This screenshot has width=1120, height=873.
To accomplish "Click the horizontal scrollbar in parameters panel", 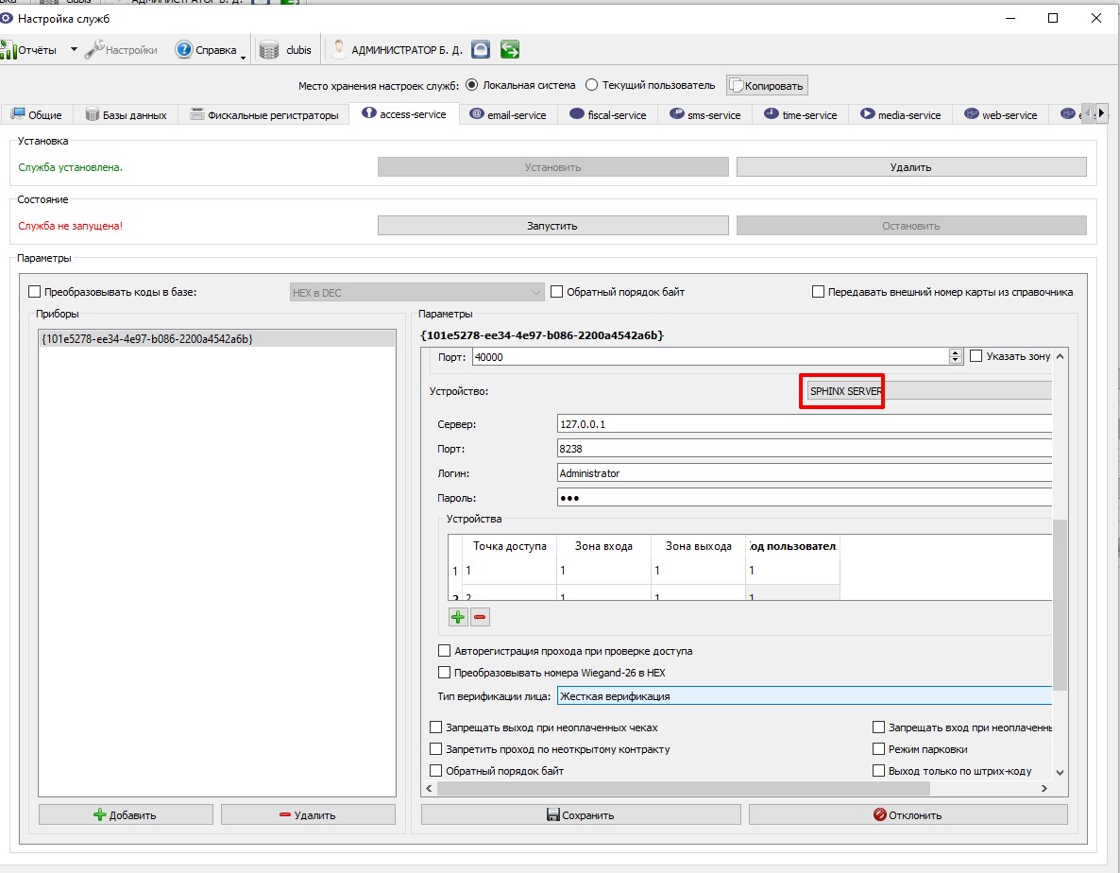I will click(x=684, y=789).
